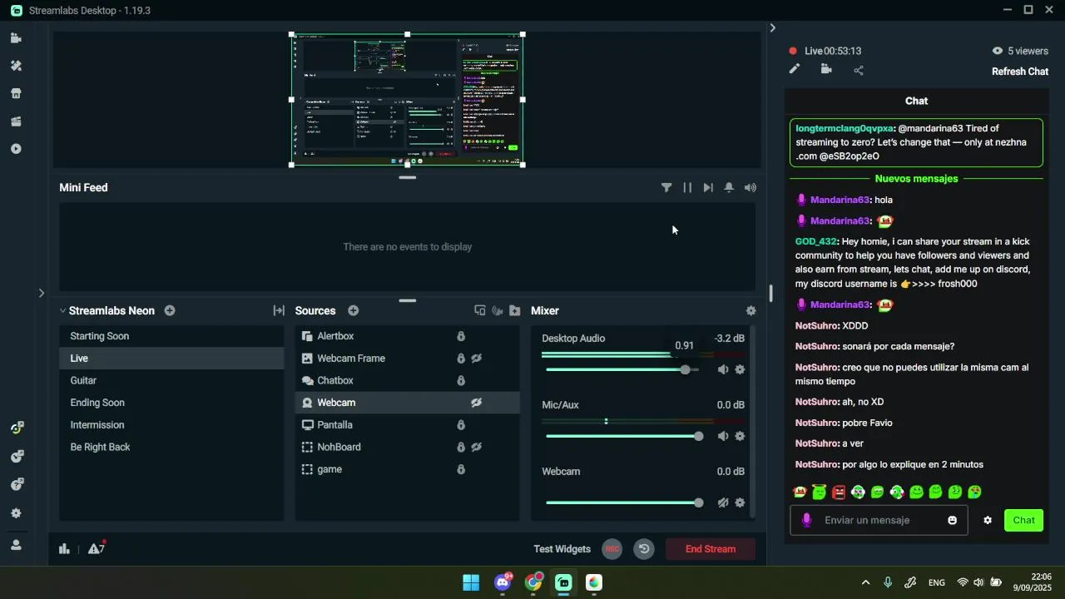Mute event sounds with the Mini Feed speaker icon

(x=750, y=188)
